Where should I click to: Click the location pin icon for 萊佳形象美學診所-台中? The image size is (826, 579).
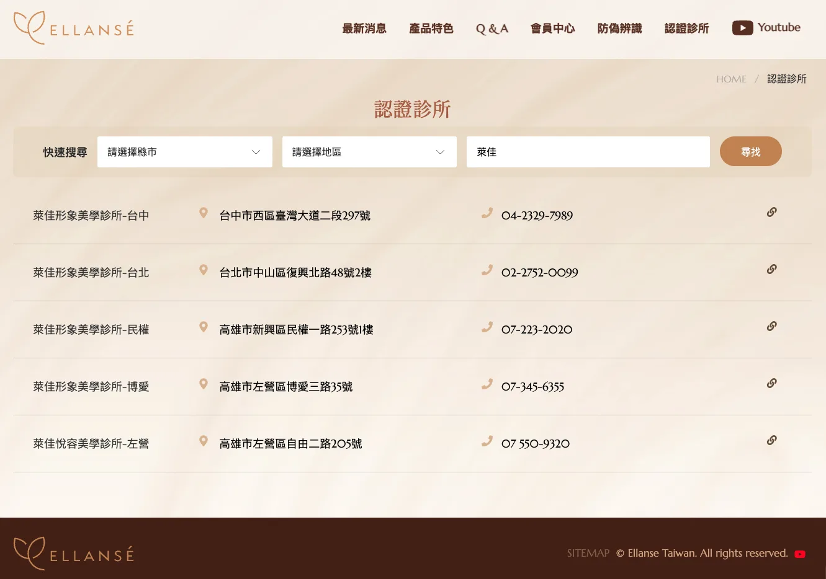(203, 213)
